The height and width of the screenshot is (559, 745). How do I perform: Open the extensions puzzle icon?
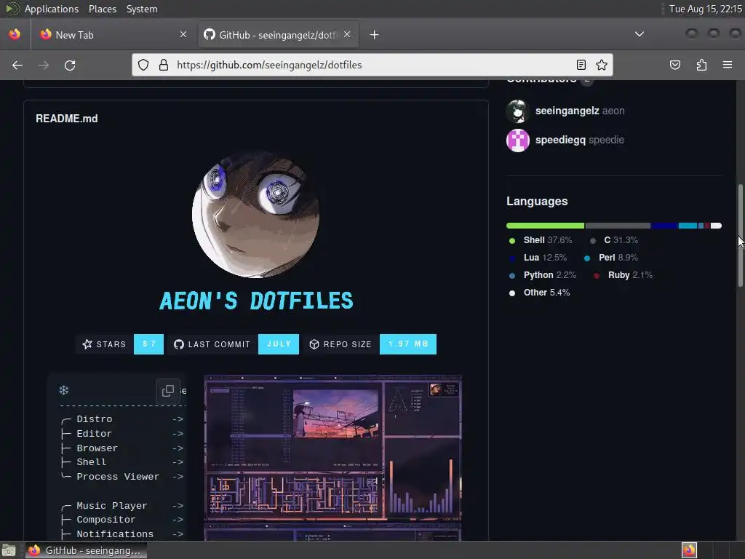click(701, 65)
